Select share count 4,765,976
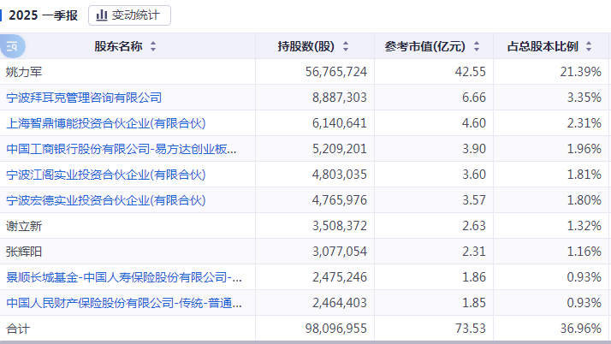Viewport: 611px width, 344px height. point(340,200)
